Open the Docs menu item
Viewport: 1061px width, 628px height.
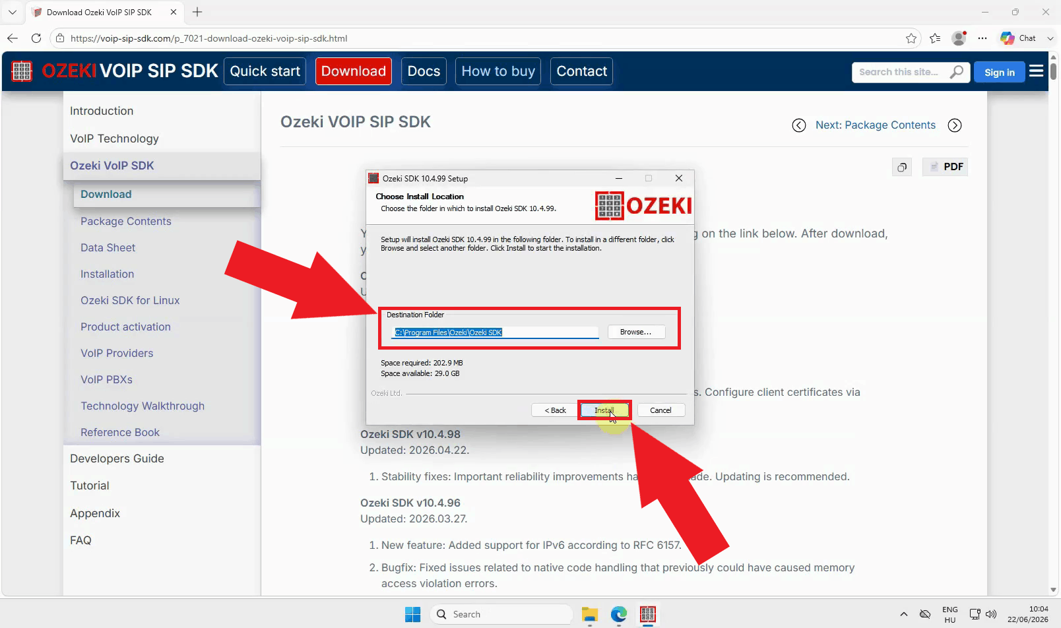424,71
